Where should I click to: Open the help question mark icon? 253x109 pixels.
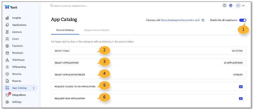[x=224, y=6]
